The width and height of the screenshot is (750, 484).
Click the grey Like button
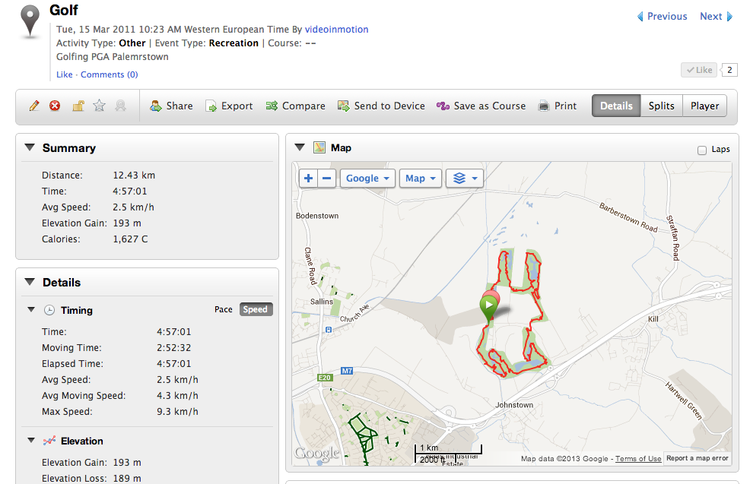pos(699,70)
